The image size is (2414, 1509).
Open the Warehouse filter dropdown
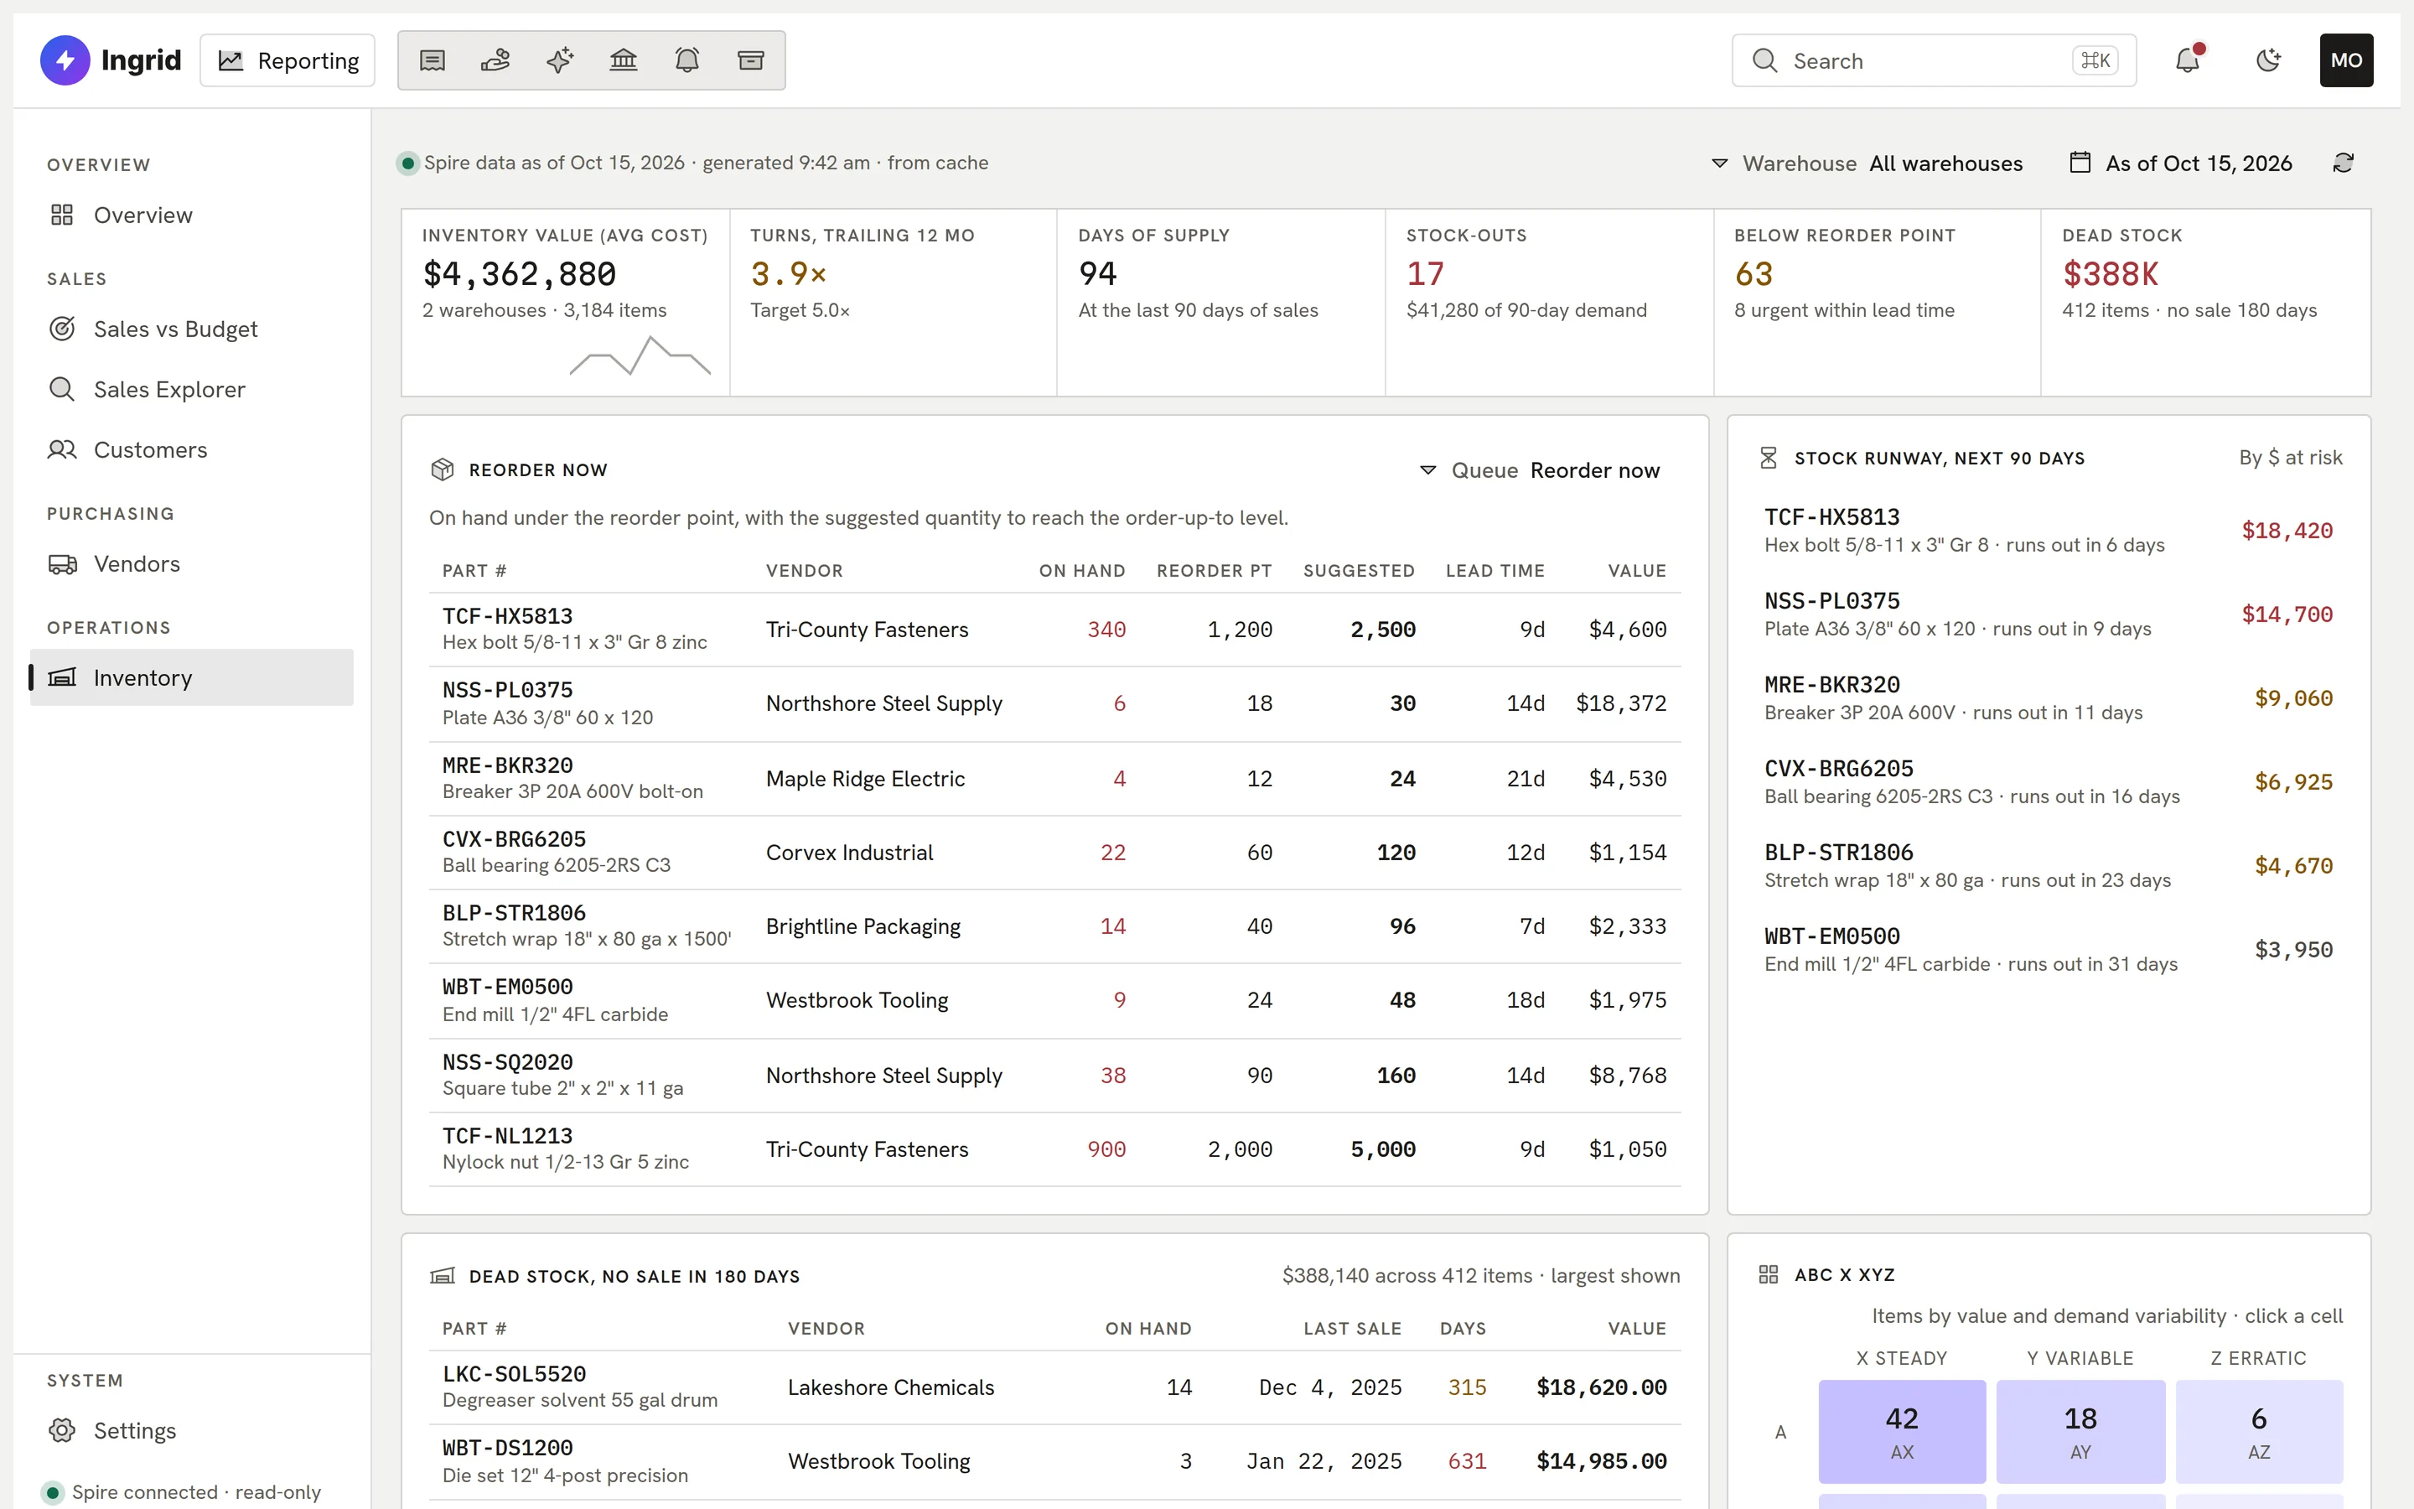1867,163
